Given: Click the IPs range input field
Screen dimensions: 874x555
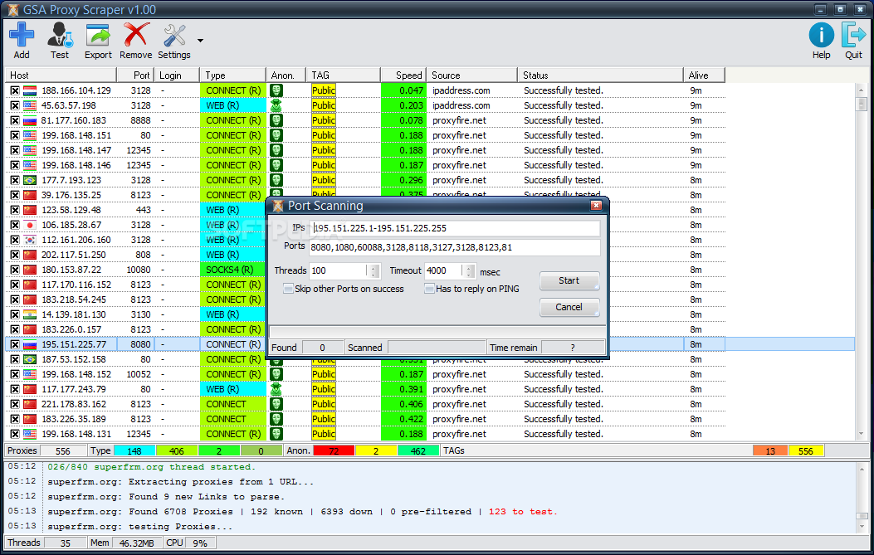Looking at the screenshot, I should (456, 228).
